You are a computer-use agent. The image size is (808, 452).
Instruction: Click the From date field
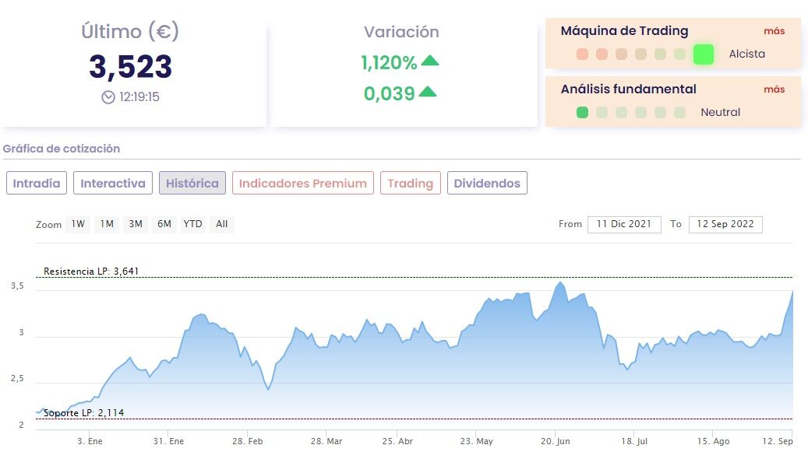click(624, 224)
